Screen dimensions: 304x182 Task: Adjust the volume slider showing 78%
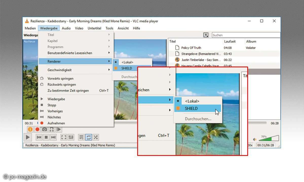point(269,139)
